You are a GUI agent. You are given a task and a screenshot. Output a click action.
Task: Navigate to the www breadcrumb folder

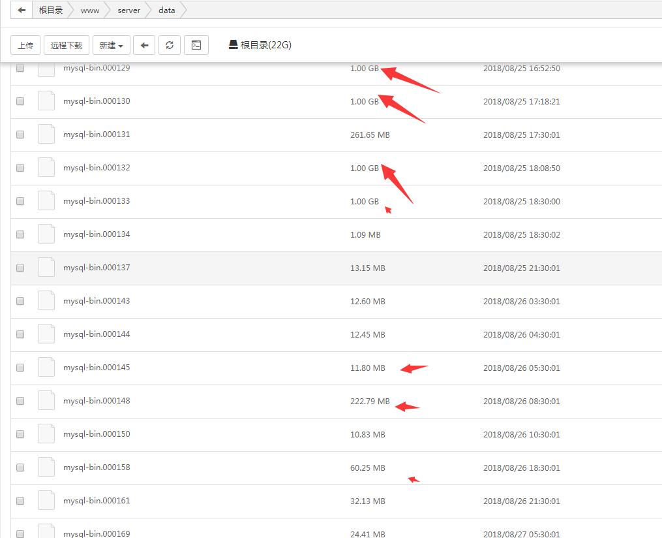(x=90, y=10)
